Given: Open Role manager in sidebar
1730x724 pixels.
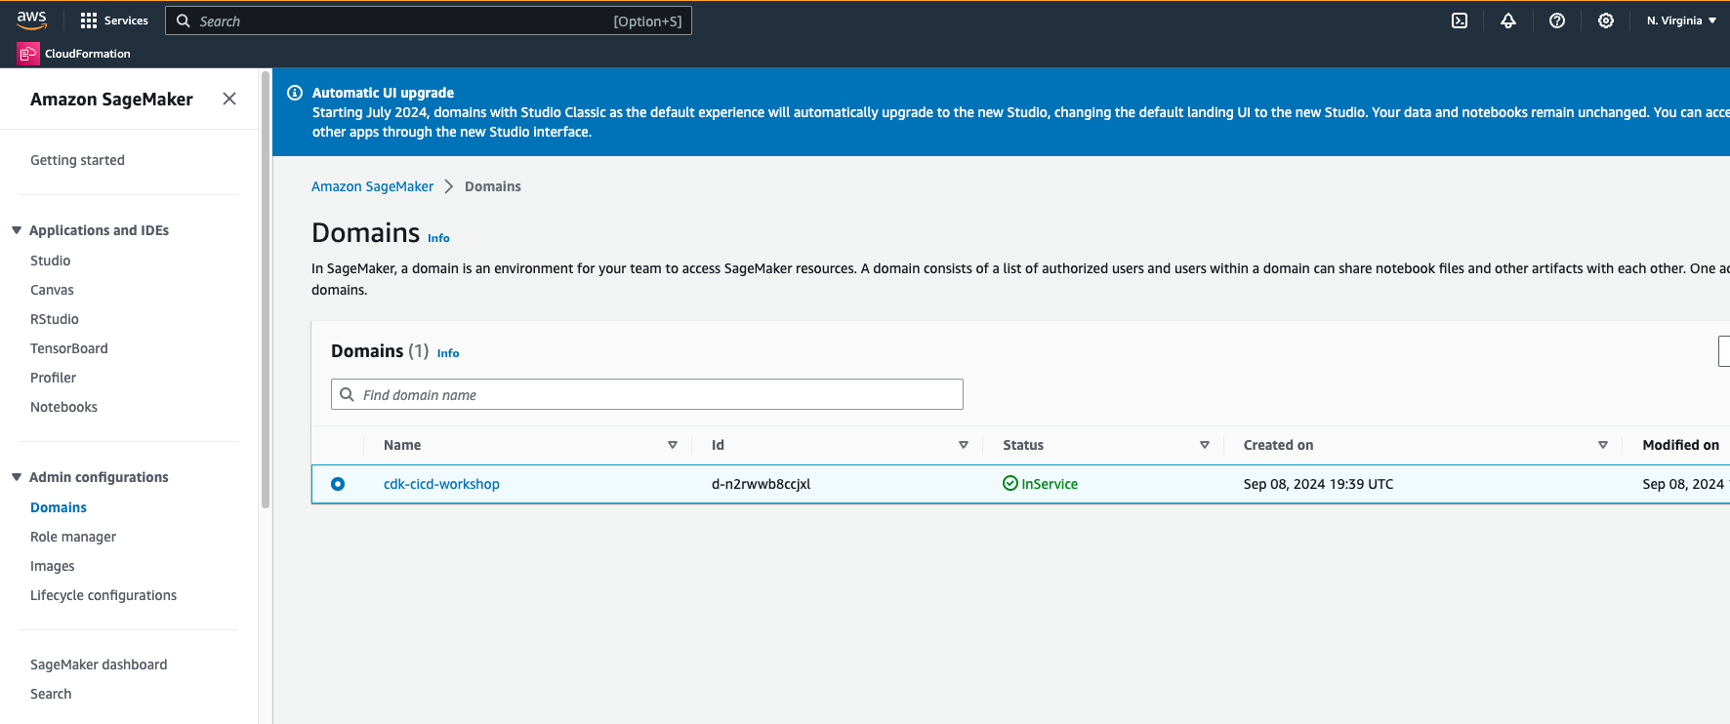Looking at the screenshot, I should pos(73,537).
